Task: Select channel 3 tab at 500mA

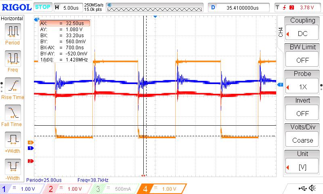Action: tap(115, 189)
